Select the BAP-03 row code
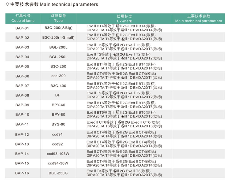The image size is (241, 181). click(22, 47)
